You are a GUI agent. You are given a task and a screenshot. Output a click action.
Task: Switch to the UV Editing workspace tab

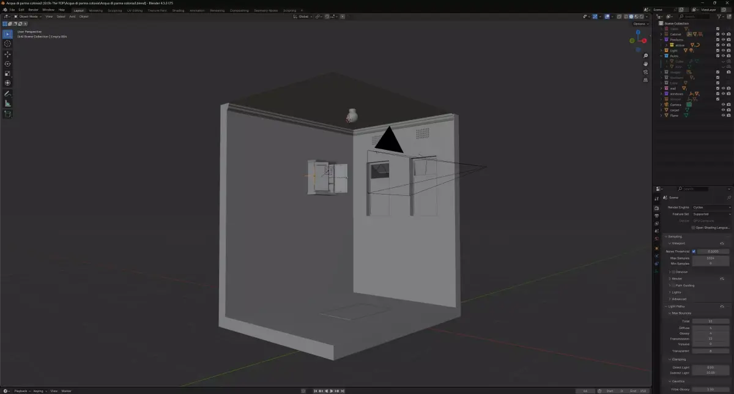[x=135, y=10]
